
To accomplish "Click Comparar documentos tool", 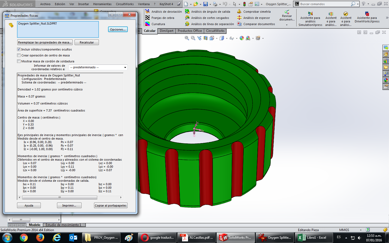I will tap(256, 24).
